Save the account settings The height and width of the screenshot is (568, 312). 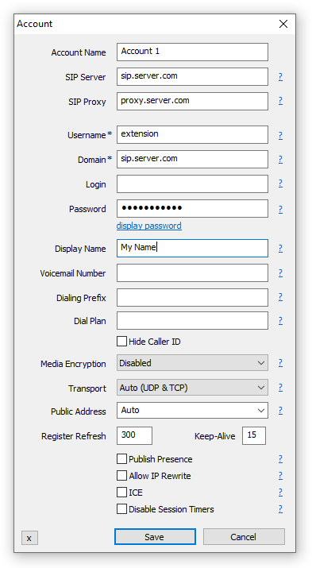155,536
